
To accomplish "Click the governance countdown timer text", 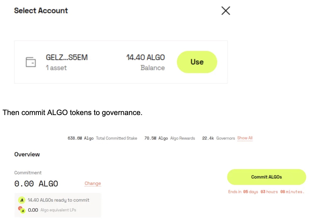I will (266, 192).
